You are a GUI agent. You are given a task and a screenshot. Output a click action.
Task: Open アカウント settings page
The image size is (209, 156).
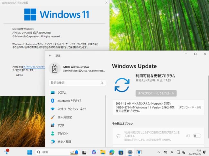63,134
